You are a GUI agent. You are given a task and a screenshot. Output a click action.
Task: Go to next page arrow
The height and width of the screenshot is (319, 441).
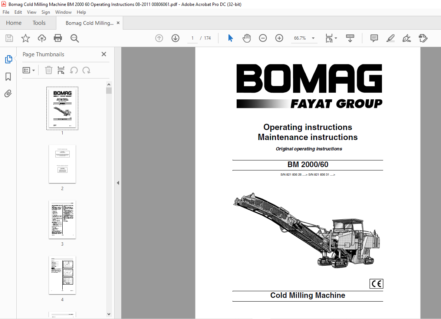point(175,38)
